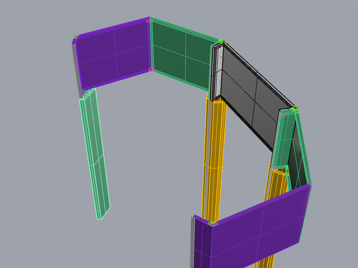Click magenta point below purple-green panel joint
The height and width of the screenshot is (268, 358).
click(150, 70)
